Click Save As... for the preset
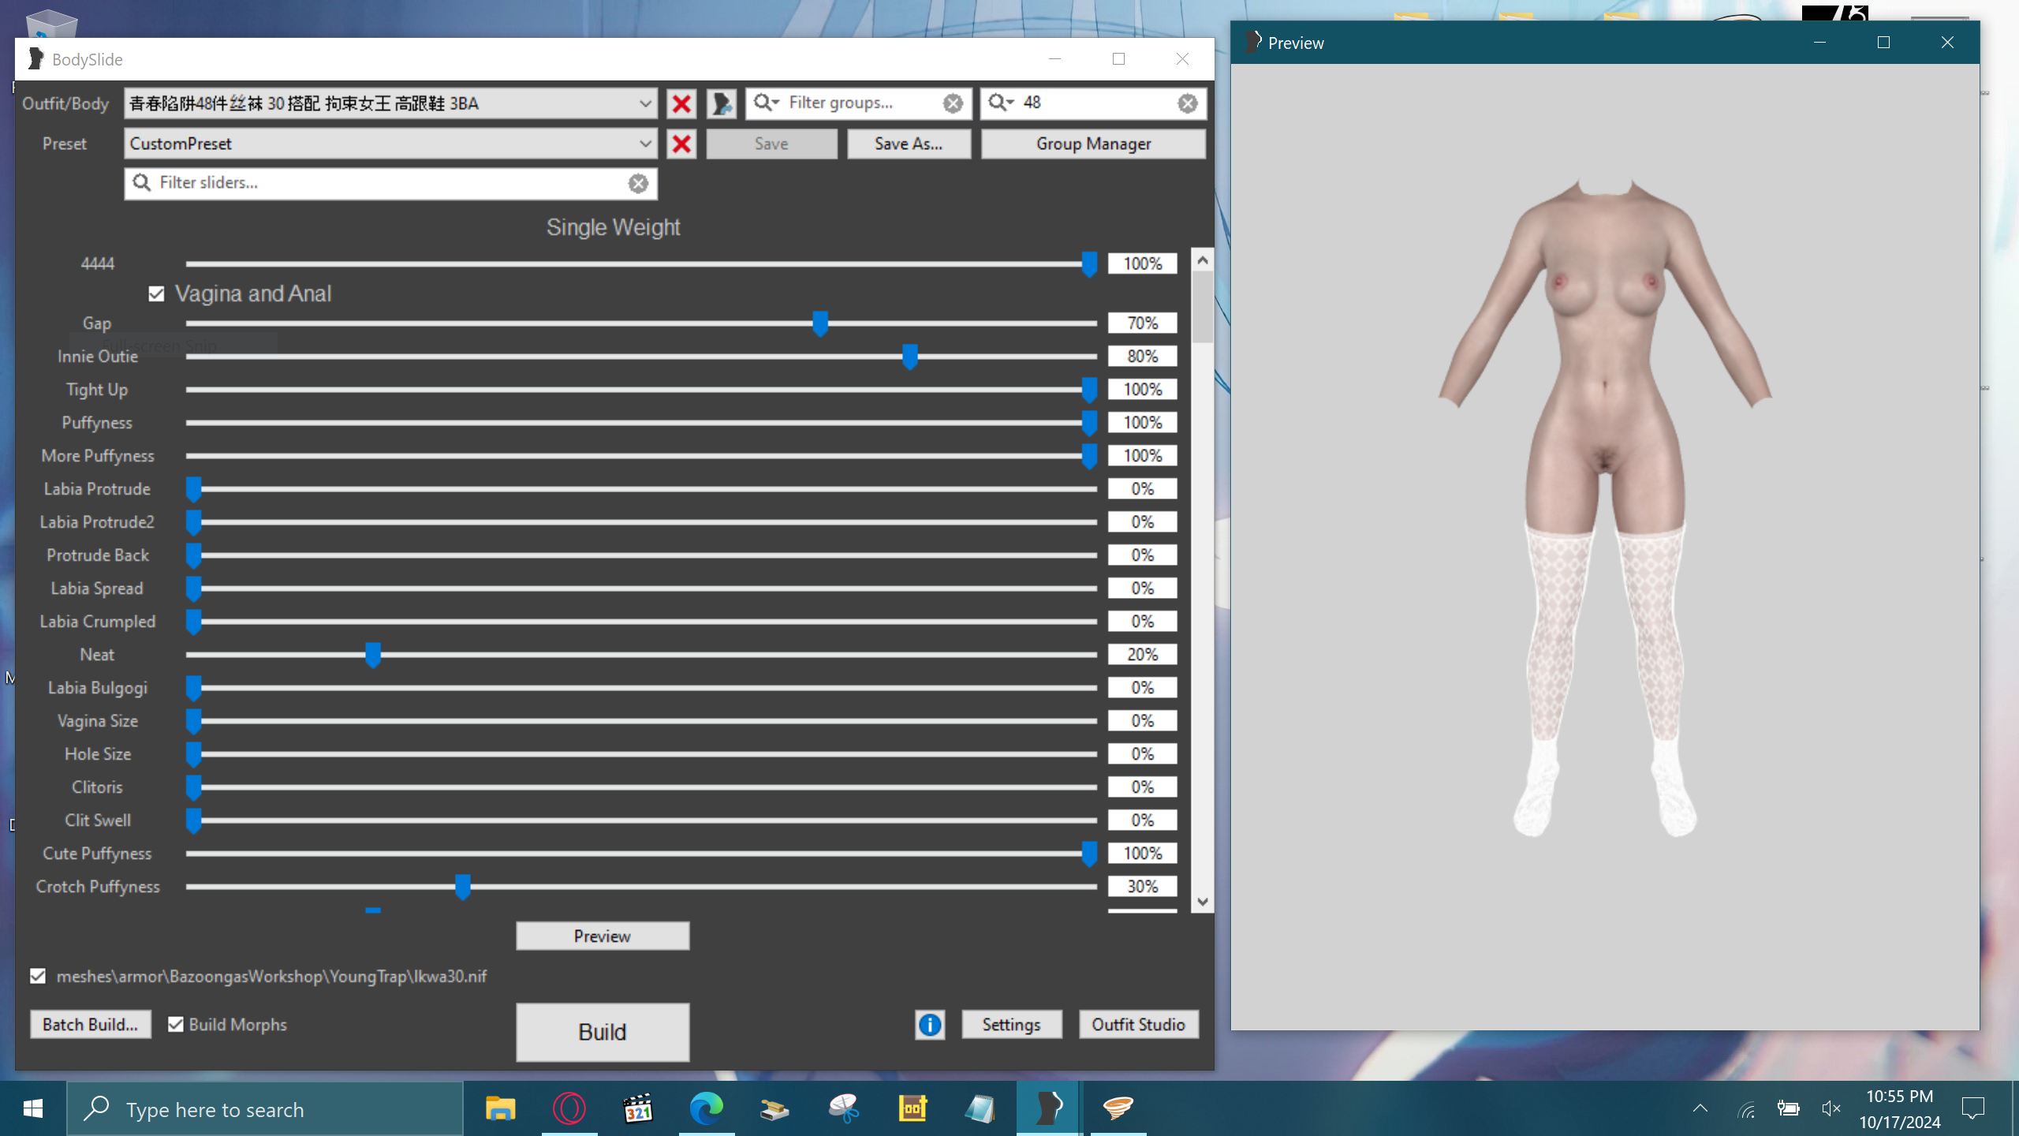 pyautogui.click(x=909, y=144)
